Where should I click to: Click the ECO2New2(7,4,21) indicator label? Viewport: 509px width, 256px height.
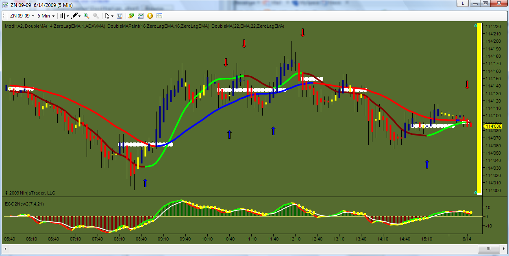24,203
